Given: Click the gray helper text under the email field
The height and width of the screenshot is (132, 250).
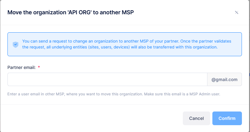Looking at the screenshot, I should (114, 94).
